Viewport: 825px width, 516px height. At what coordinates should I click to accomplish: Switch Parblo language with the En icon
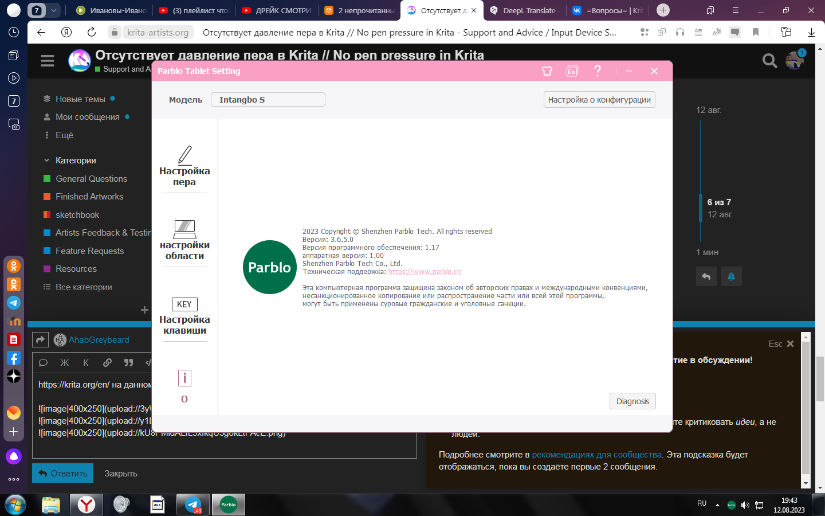[x=572, y=71]
